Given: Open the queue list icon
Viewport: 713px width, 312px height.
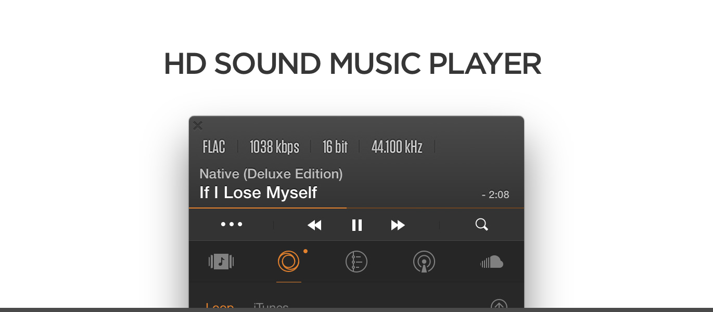Looking at the screenshot, I should tap(357, 262).
